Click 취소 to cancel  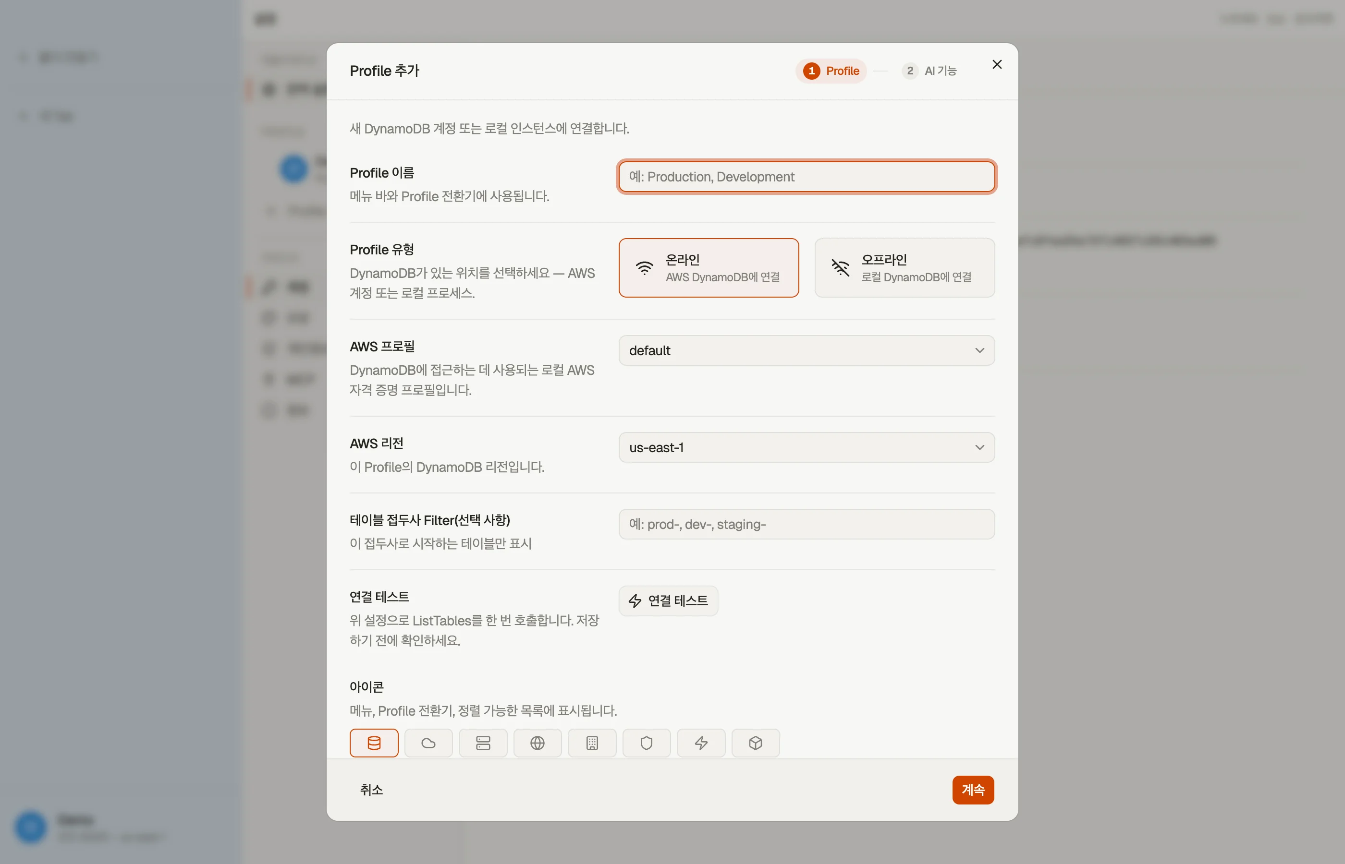pos(371,790)
